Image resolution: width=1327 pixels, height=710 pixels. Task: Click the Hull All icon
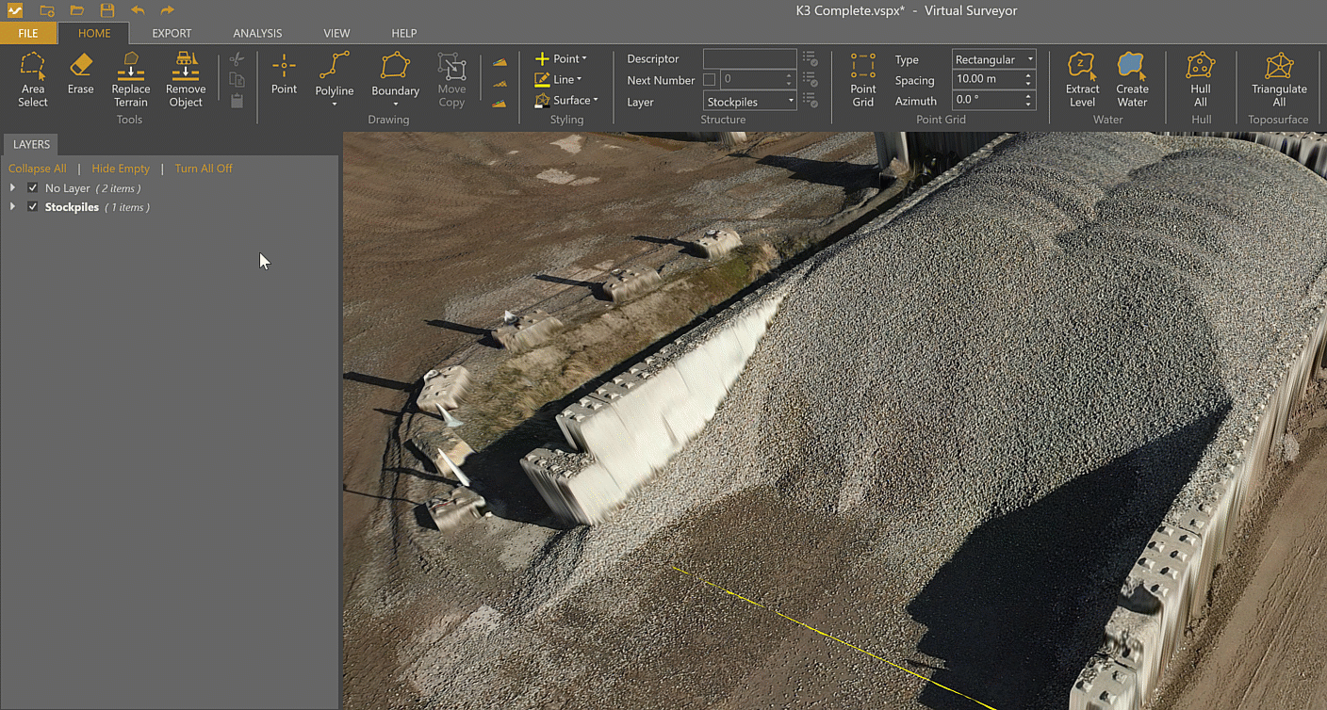tap(1200, 79)
